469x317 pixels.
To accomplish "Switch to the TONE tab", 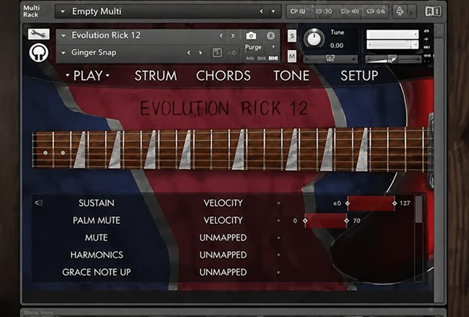I will pyautogui.click(x=291, y=76).
